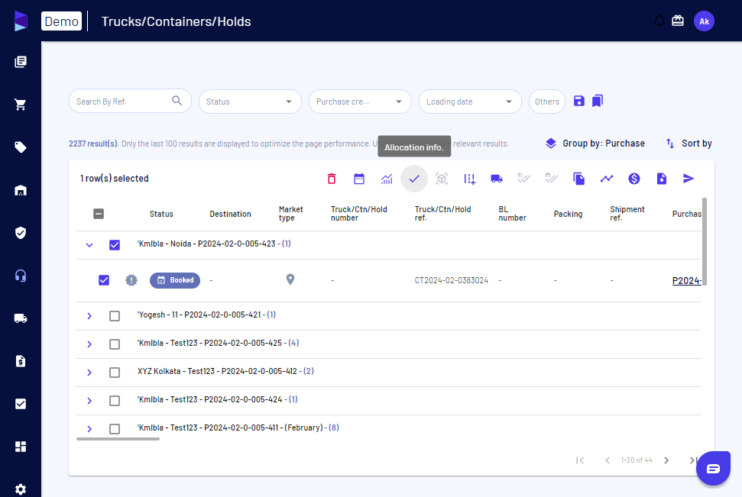Click the save filter floppy icon
The image size is (742, 497).
[579, 101]
